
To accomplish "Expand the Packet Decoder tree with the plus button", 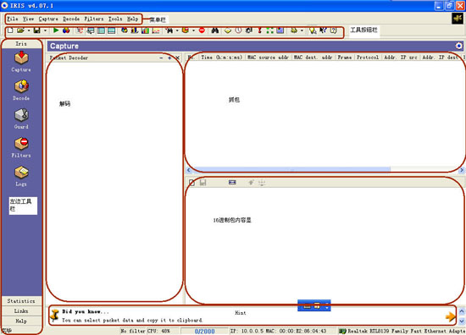I will tap(169, 58).
